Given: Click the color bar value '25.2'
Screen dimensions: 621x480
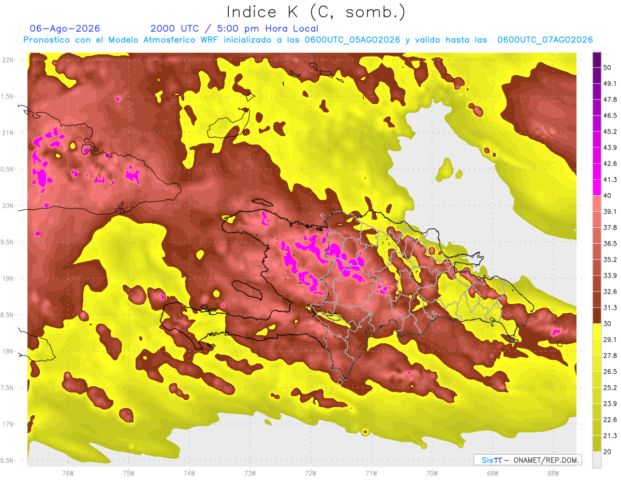Looking at the screenshot, I should click(x=610, y=387).
